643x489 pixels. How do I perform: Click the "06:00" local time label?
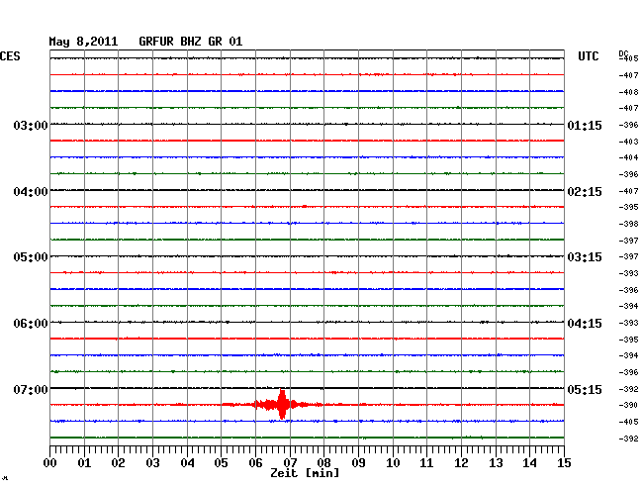pyautogui.click(x=31, y=324)
